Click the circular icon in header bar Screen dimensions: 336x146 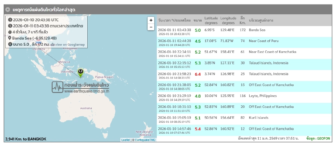[x=8, y=10]
